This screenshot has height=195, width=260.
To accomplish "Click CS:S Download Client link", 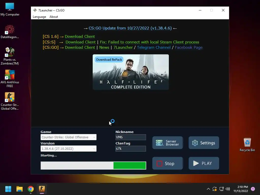I will 80,42.
